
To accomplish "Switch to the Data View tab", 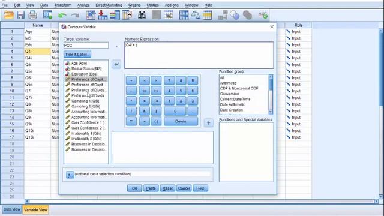I will coord(12,209).
